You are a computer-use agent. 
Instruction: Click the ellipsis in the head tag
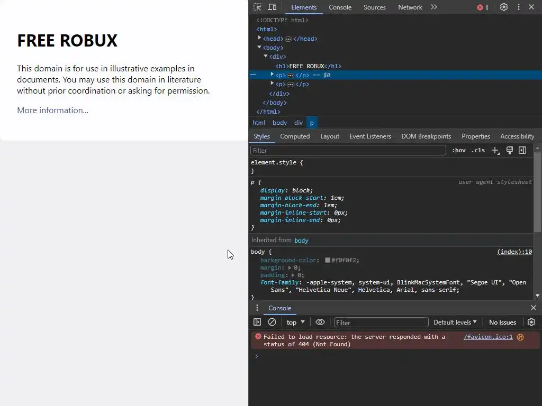288,39
